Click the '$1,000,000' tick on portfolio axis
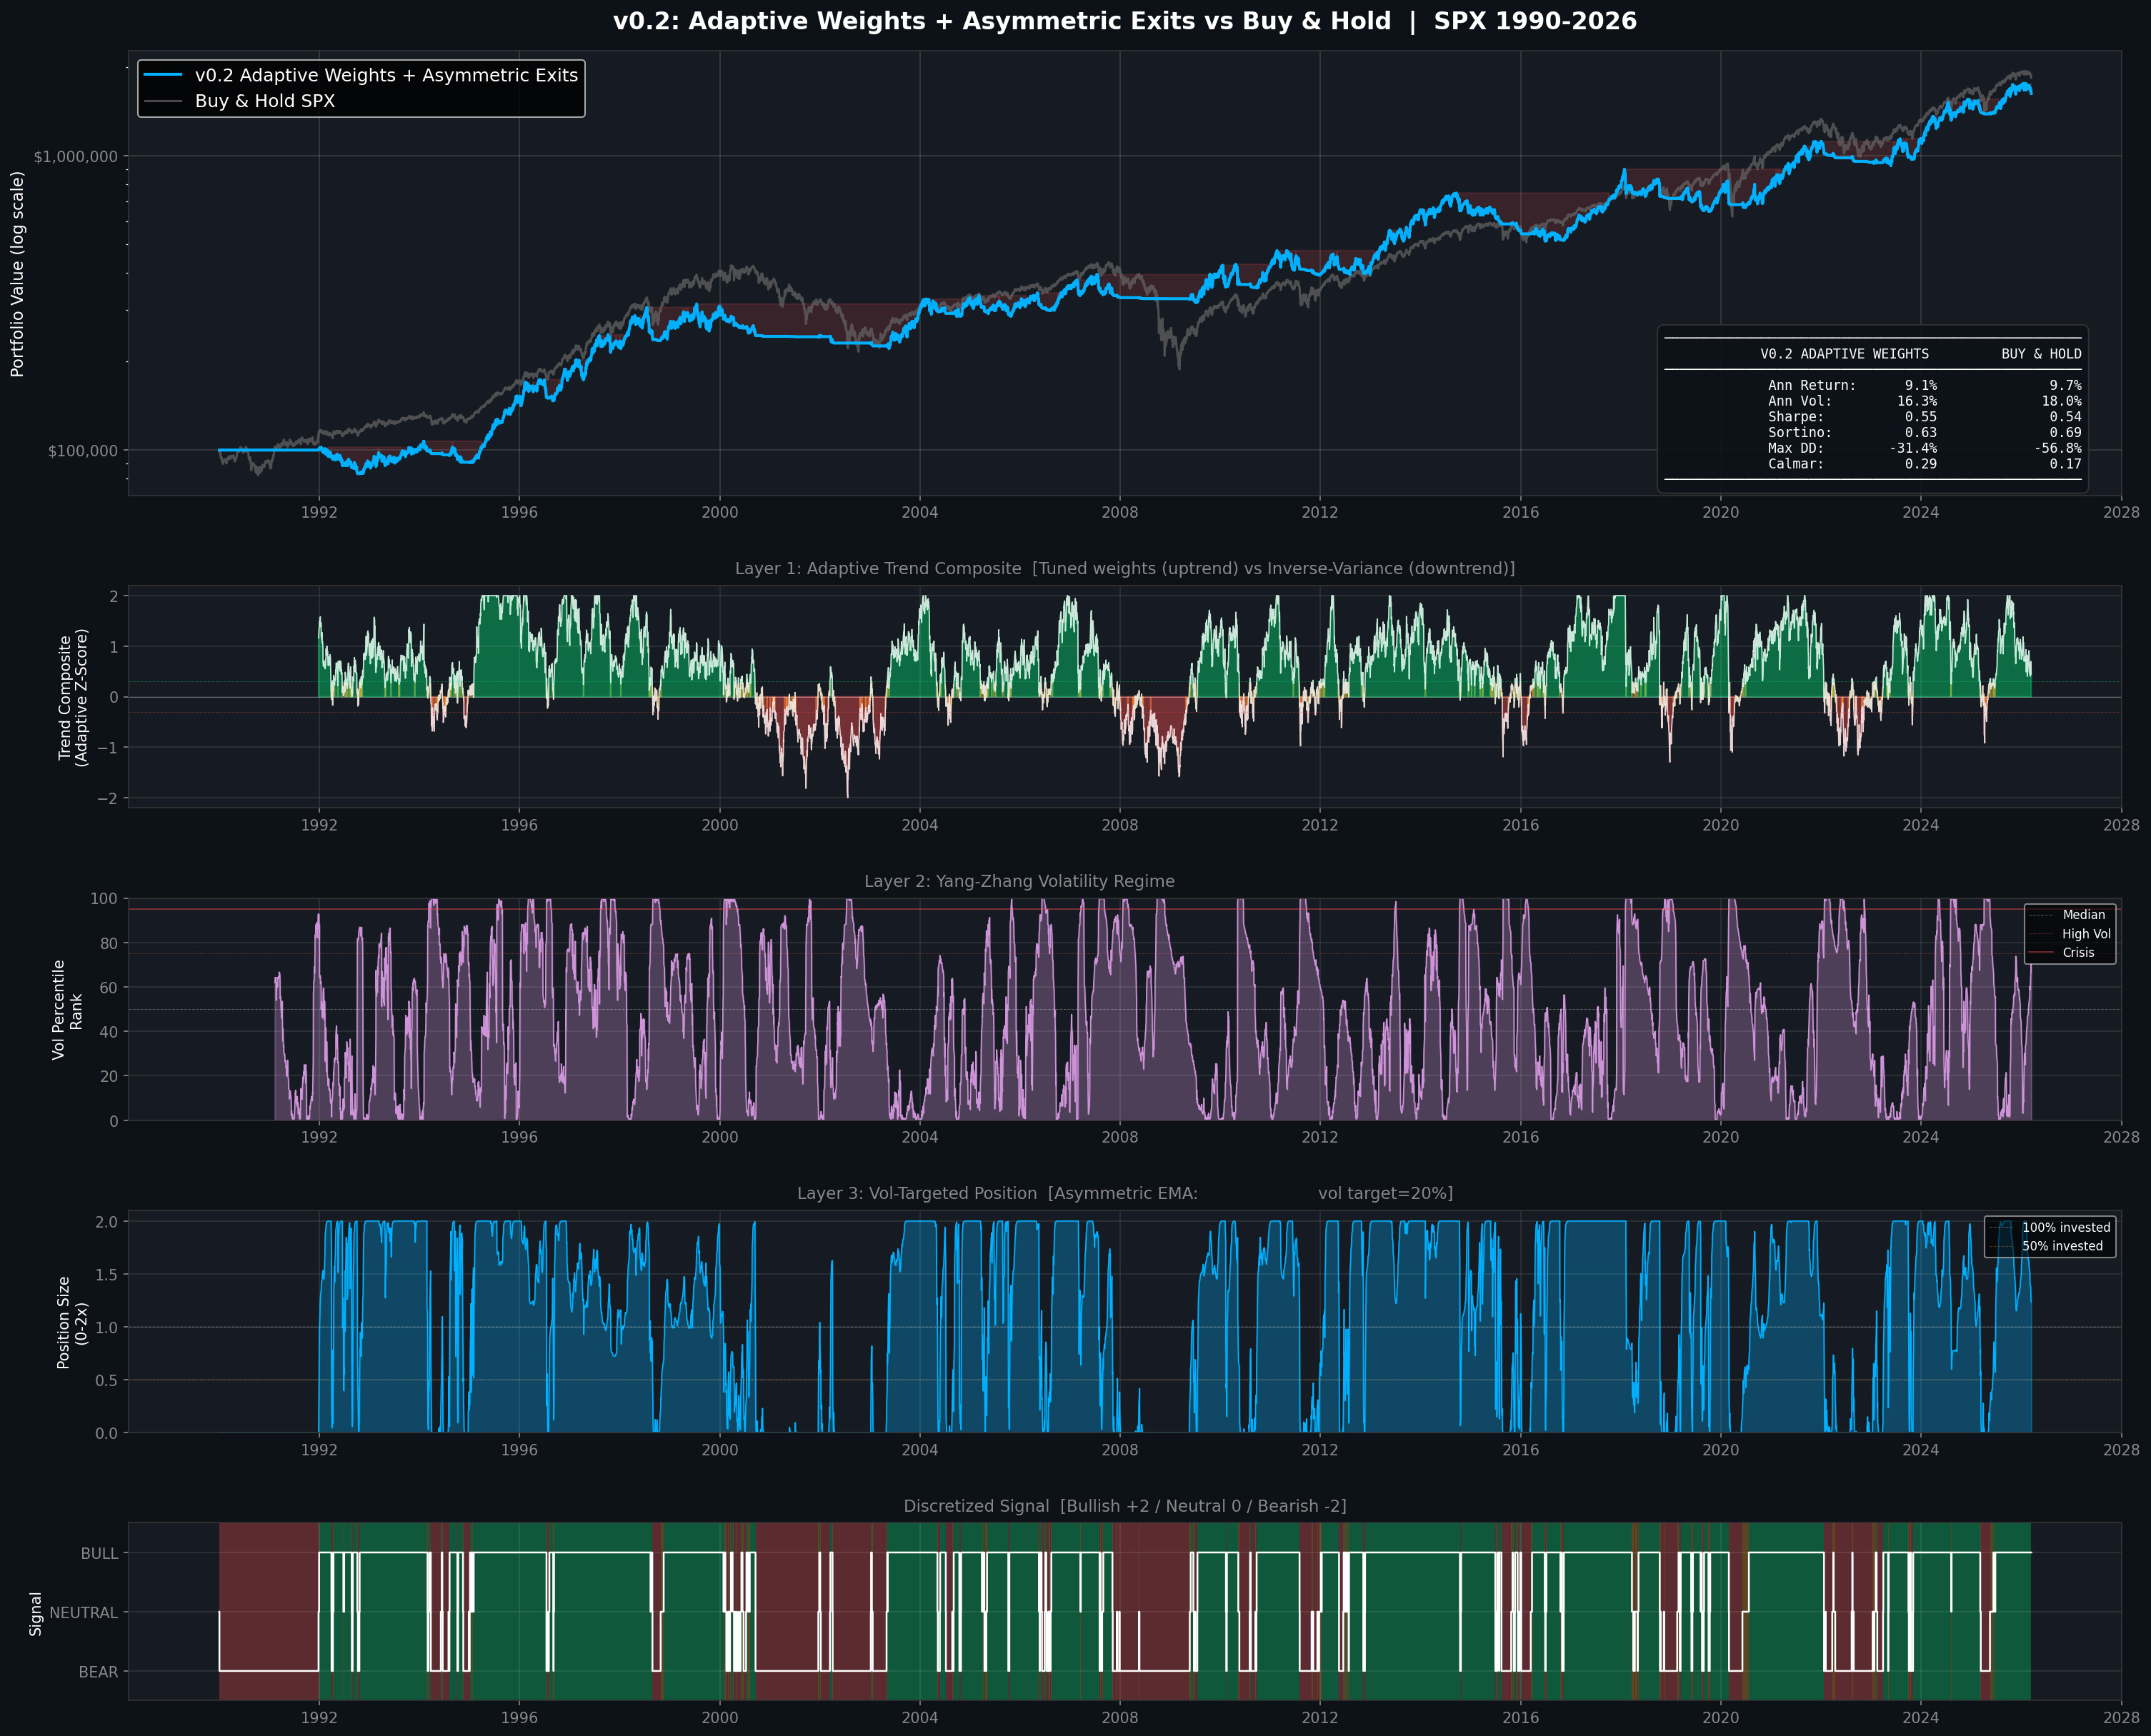 pos(75,156)
